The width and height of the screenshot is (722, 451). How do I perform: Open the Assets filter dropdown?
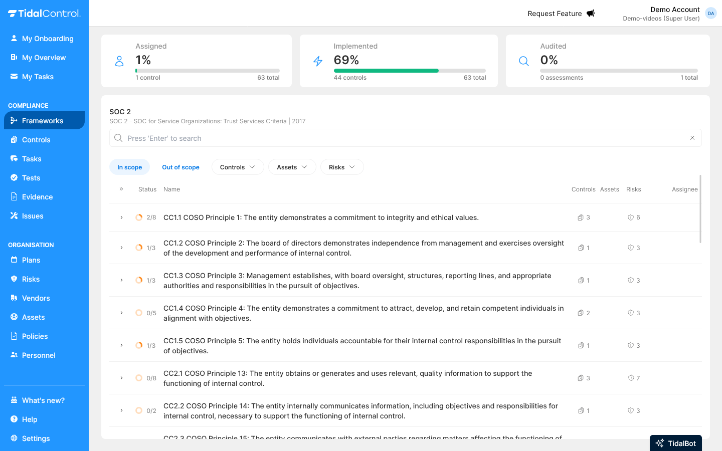pyautogui.click(x=292, y=166)
